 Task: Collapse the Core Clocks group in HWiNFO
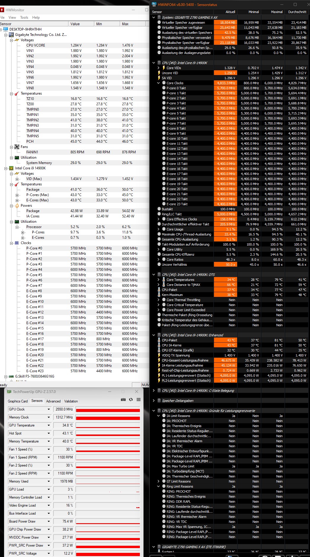click(159, 83)
